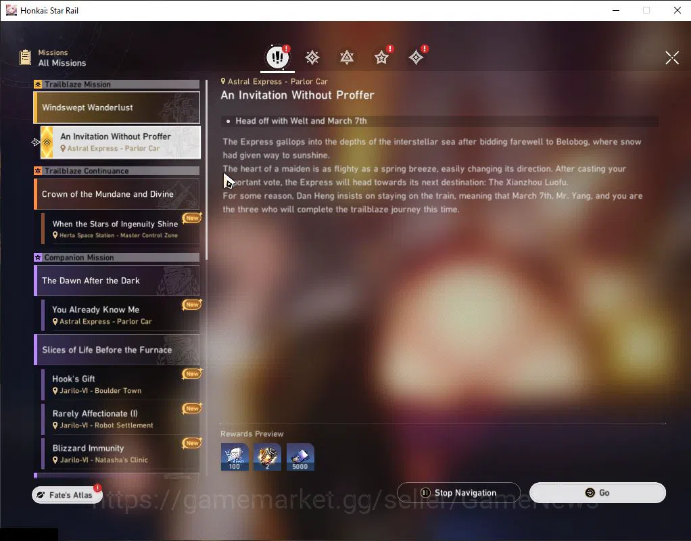Select When the Stars of Ingenuity Shine
Image resolution: width=691 pixels, height=541 pixels.
pyautogui.click(x=120, y=229)
